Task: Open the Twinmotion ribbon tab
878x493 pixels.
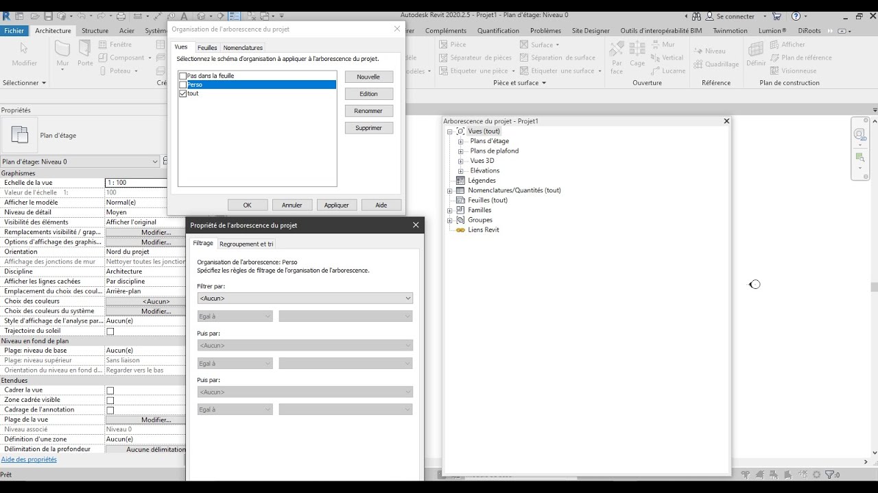Action: (730, 31)
